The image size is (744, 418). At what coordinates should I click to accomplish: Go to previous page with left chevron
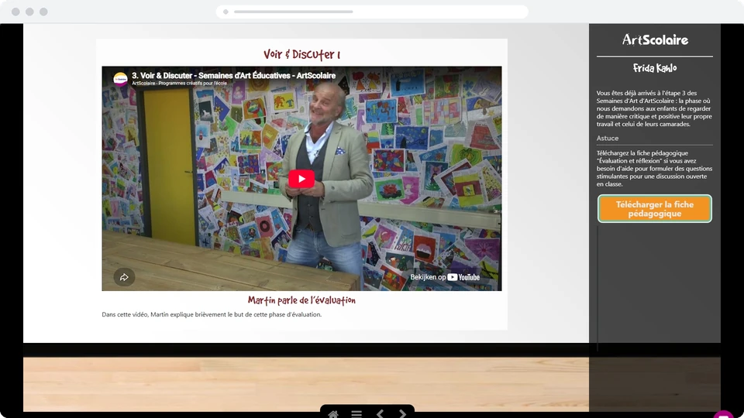(x=380, y=413)
